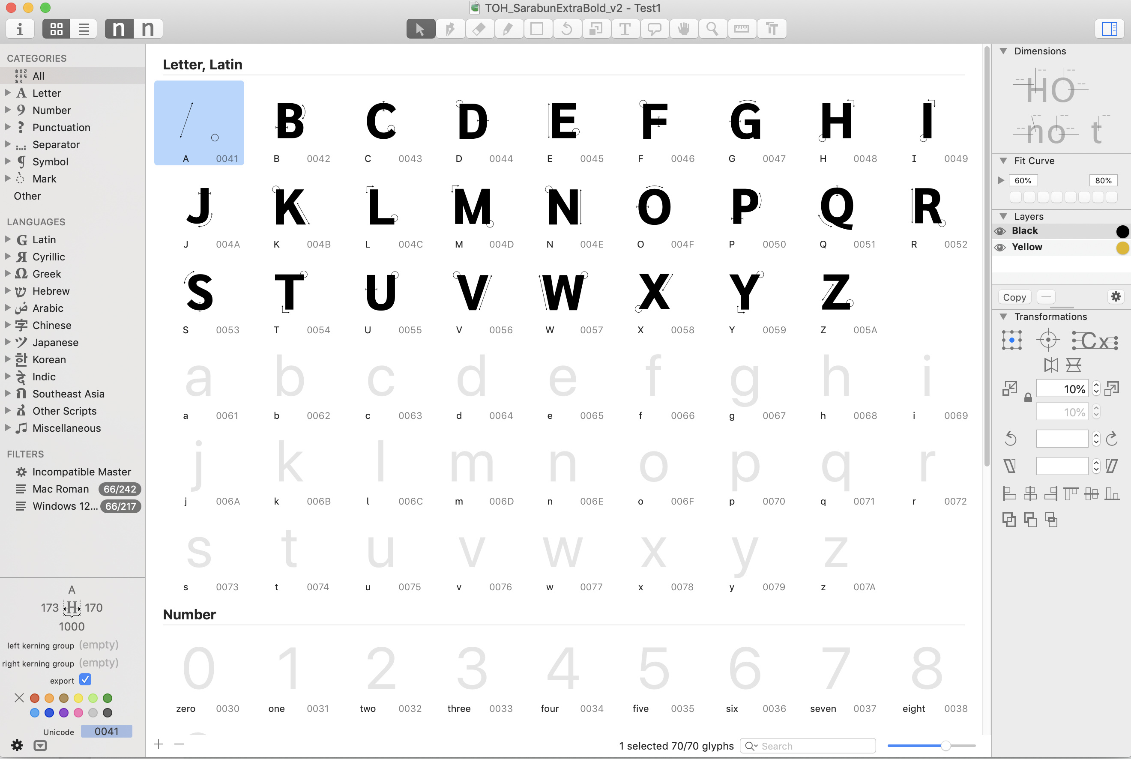The height and width of the screenshot is (759, 1131).
Task: Select the Pen tool
Action: click(450, 29)
